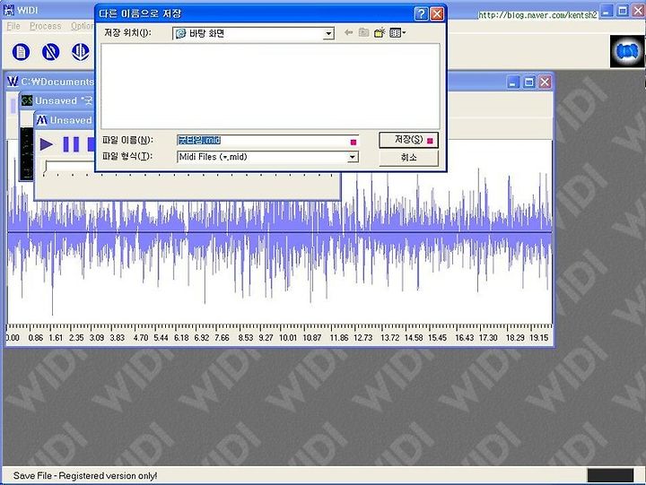Minimize the C:\Documents waveform window
Image resolution: width=646 pixels, height=485 pixels.
point(513,82)
